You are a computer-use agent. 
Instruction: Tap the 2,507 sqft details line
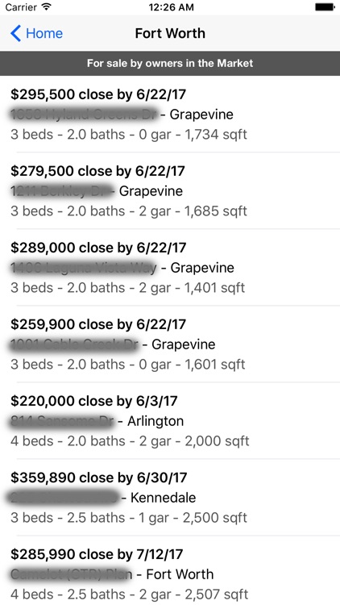(x=130, y=595)
